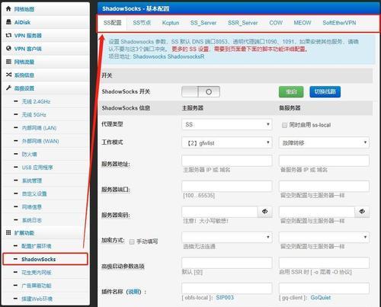Screen dimensions: 381x307
Task: Open the 搭建Web环境 menu item
Action: [37, 299]
